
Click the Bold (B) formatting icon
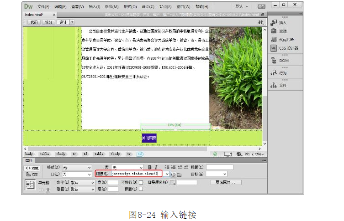point(149,167)
